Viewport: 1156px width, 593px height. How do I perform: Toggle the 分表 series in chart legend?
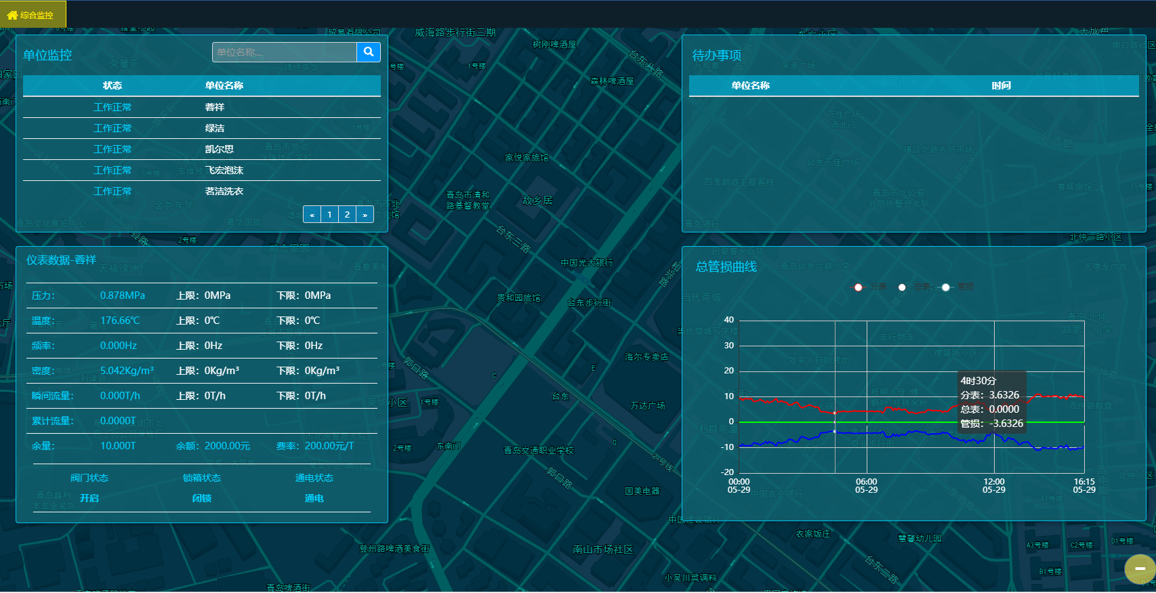click(869, 287)
